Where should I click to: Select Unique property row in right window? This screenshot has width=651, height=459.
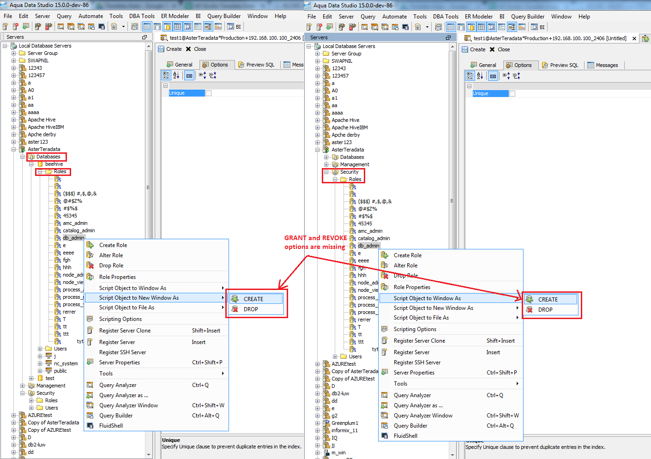coord(490,94)
